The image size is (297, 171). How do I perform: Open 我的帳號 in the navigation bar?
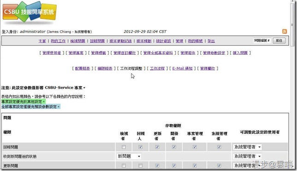click(x=195, y=41)
